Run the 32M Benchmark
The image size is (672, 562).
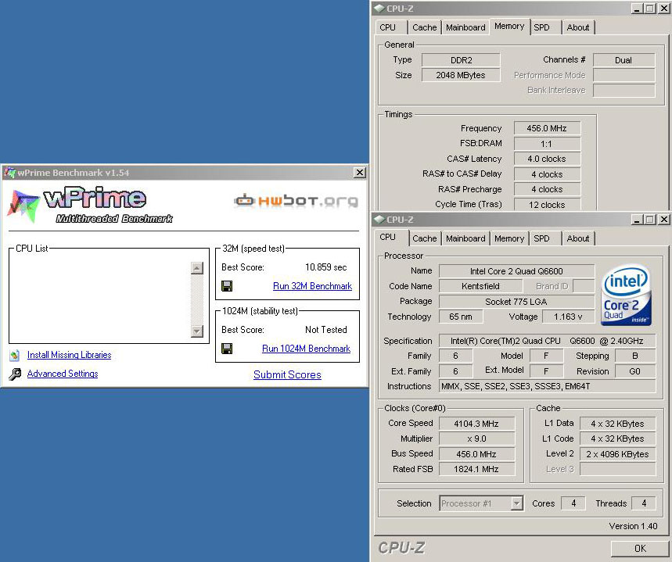pos(312,286)
